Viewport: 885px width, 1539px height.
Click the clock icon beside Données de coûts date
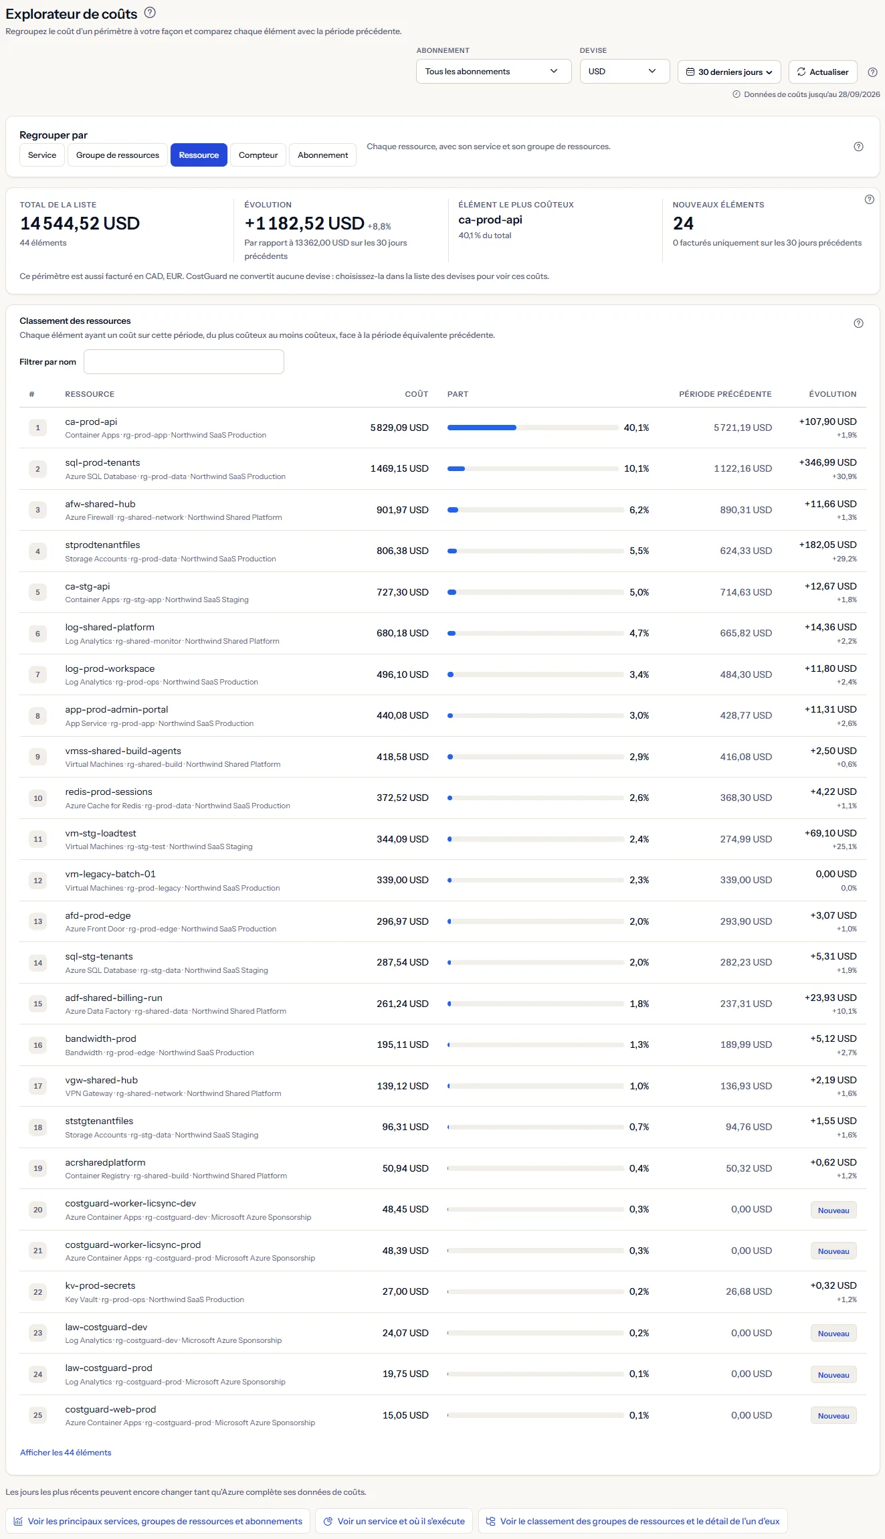(x=736, y=94)
